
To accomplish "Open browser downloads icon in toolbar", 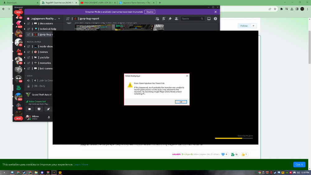I will (x=292, y=9).
